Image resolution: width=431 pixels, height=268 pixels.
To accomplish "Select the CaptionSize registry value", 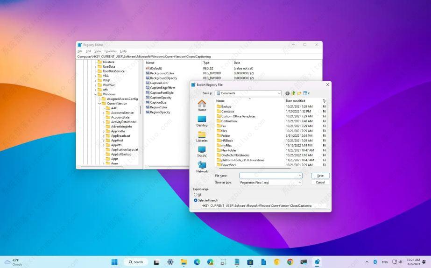I will point(158,102).
